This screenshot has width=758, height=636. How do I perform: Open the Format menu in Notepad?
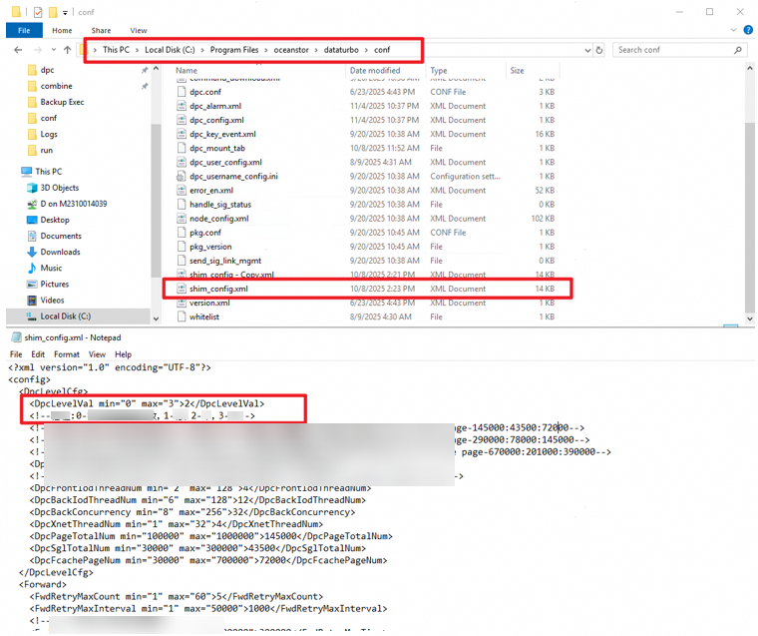click(x=66, y=354)
